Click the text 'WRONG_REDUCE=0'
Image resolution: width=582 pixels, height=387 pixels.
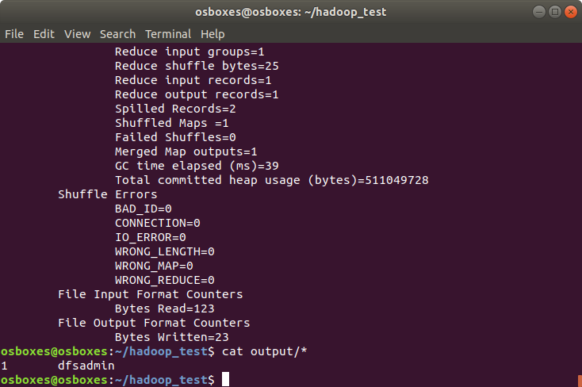click(x=165, y=280)
